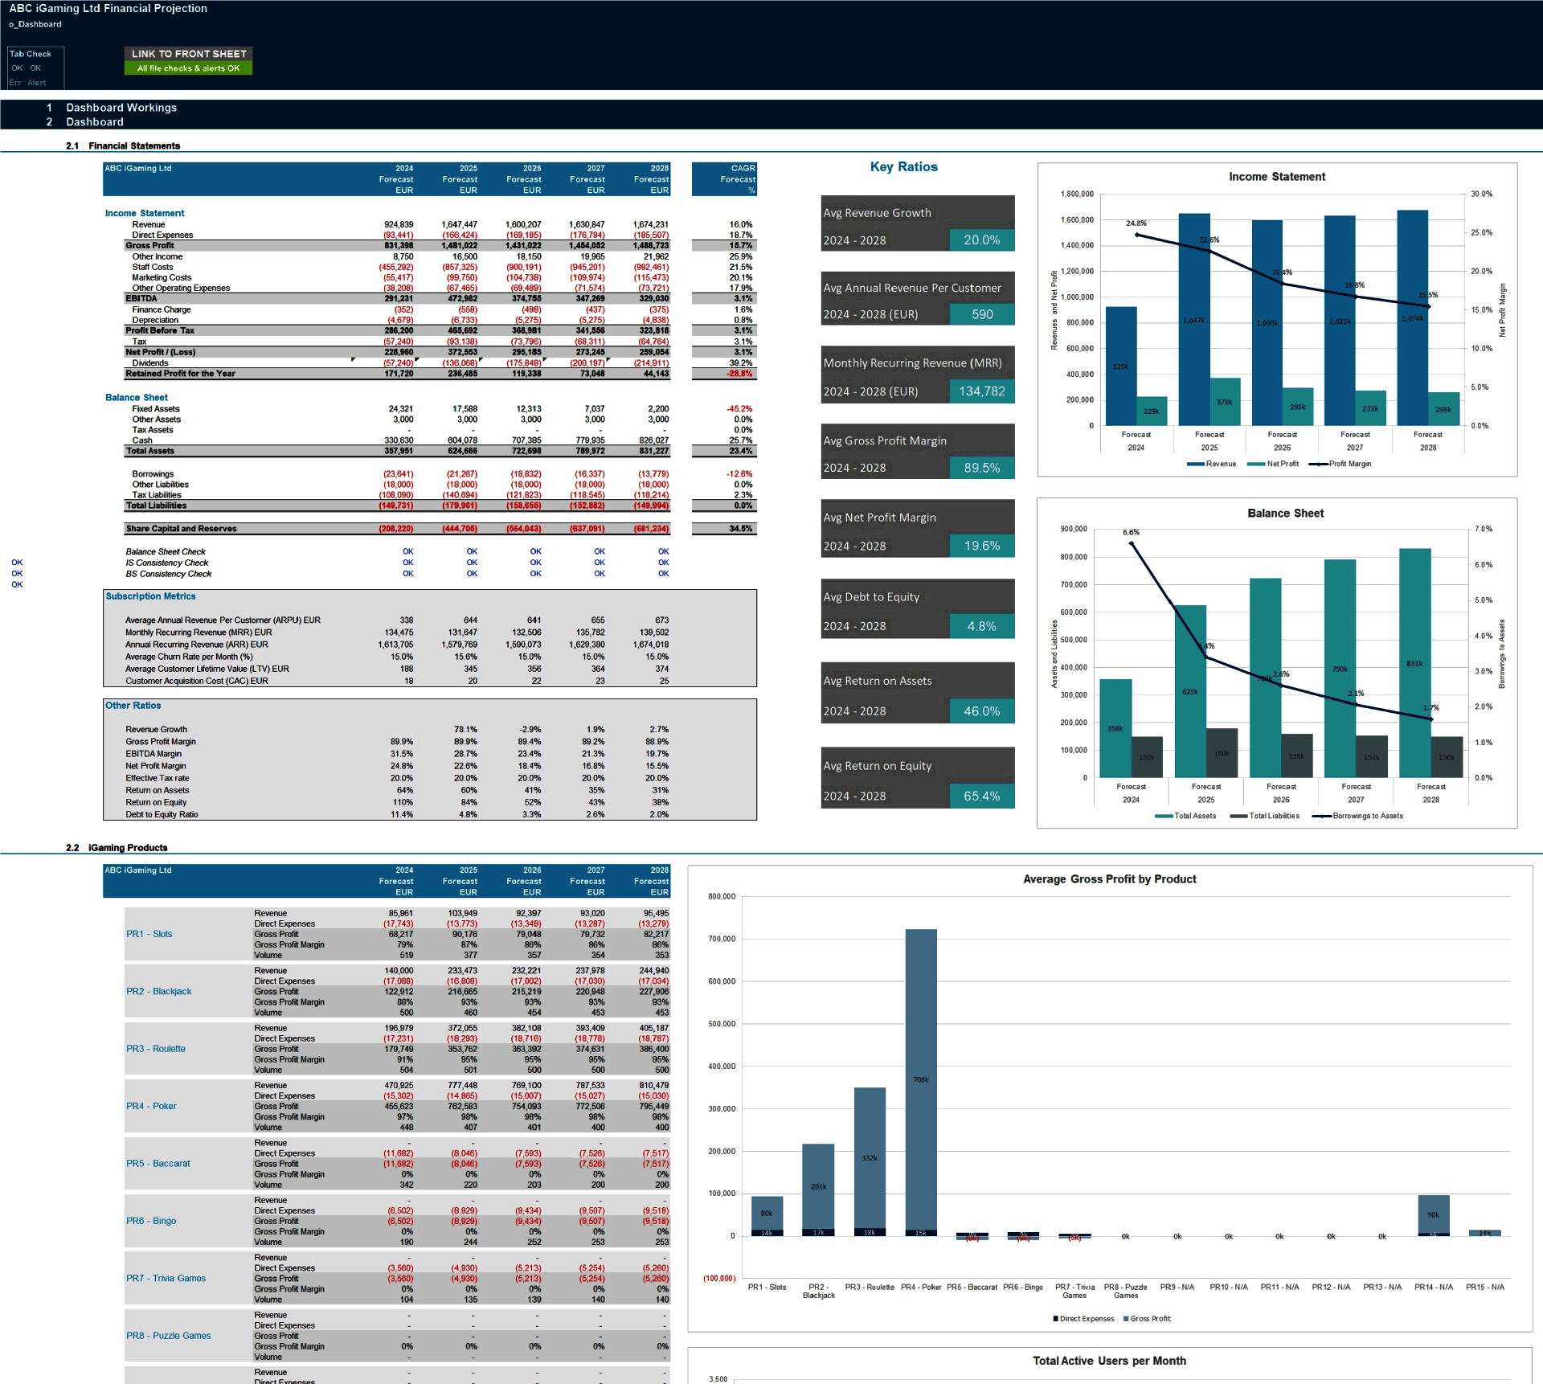Select the Total Assets row label
The height and width of the screenshot is (1384, 1543).
150,451
